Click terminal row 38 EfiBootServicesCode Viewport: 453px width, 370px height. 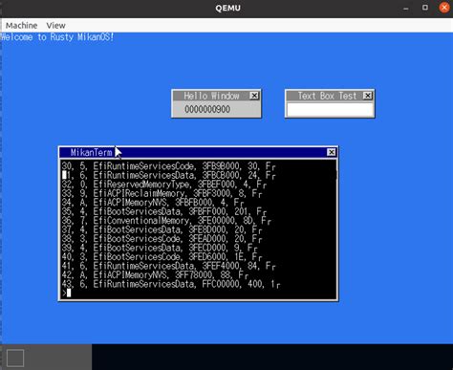point(162,239)
